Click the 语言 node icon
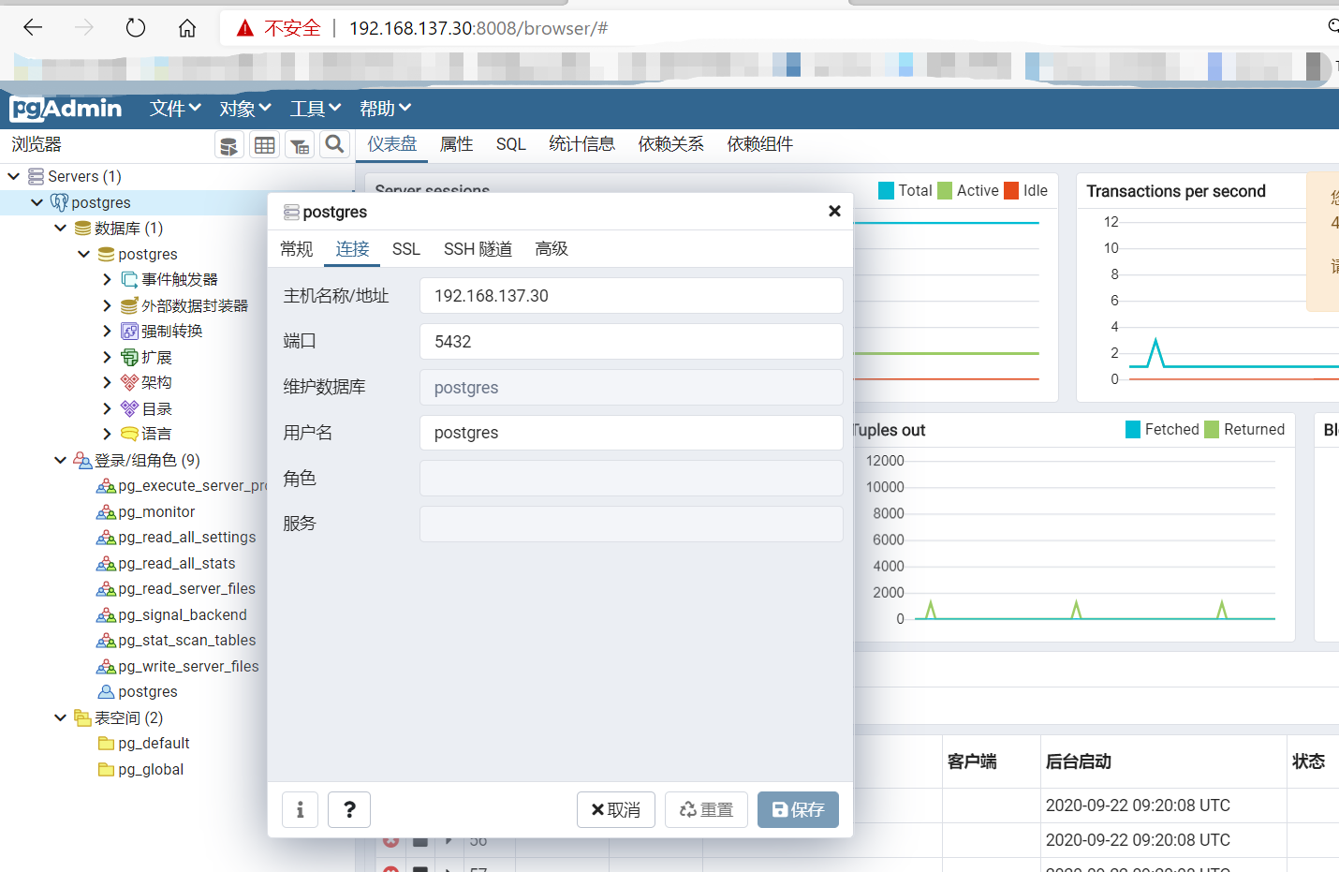This screenshot has height=872, width=1339. (x=129, y=434)
